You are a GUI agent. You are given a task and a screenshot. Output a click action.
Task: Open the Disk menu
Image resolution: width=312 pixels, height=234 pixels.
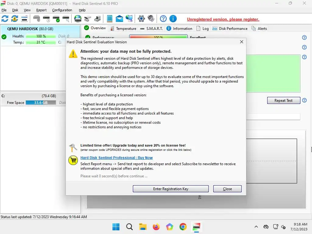pos(15,10)
